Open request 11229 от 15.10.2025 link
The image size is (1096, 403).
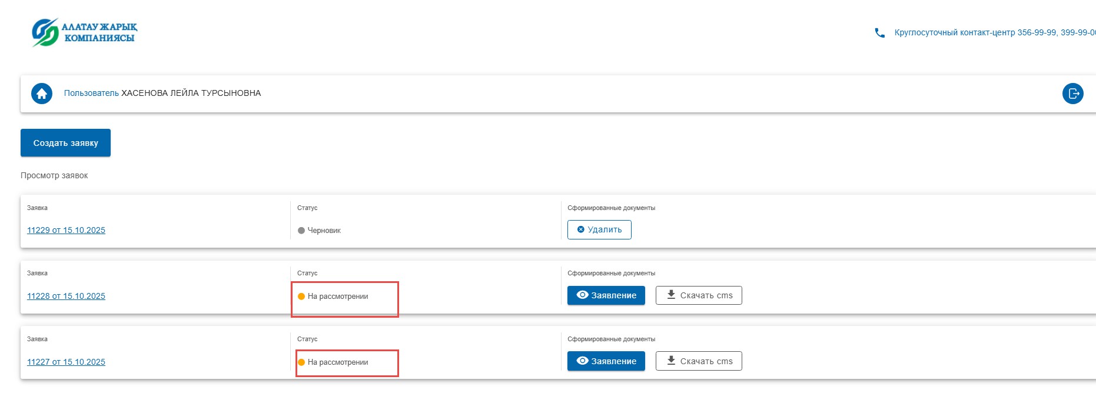pos(66,231)
